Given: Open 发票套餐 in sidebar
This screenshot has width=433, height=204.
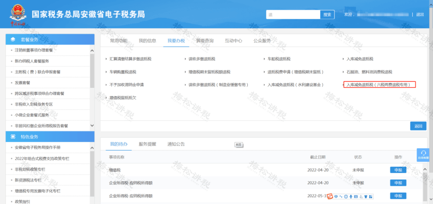Looking at the screenshot, I should click(x=22, y=83).
